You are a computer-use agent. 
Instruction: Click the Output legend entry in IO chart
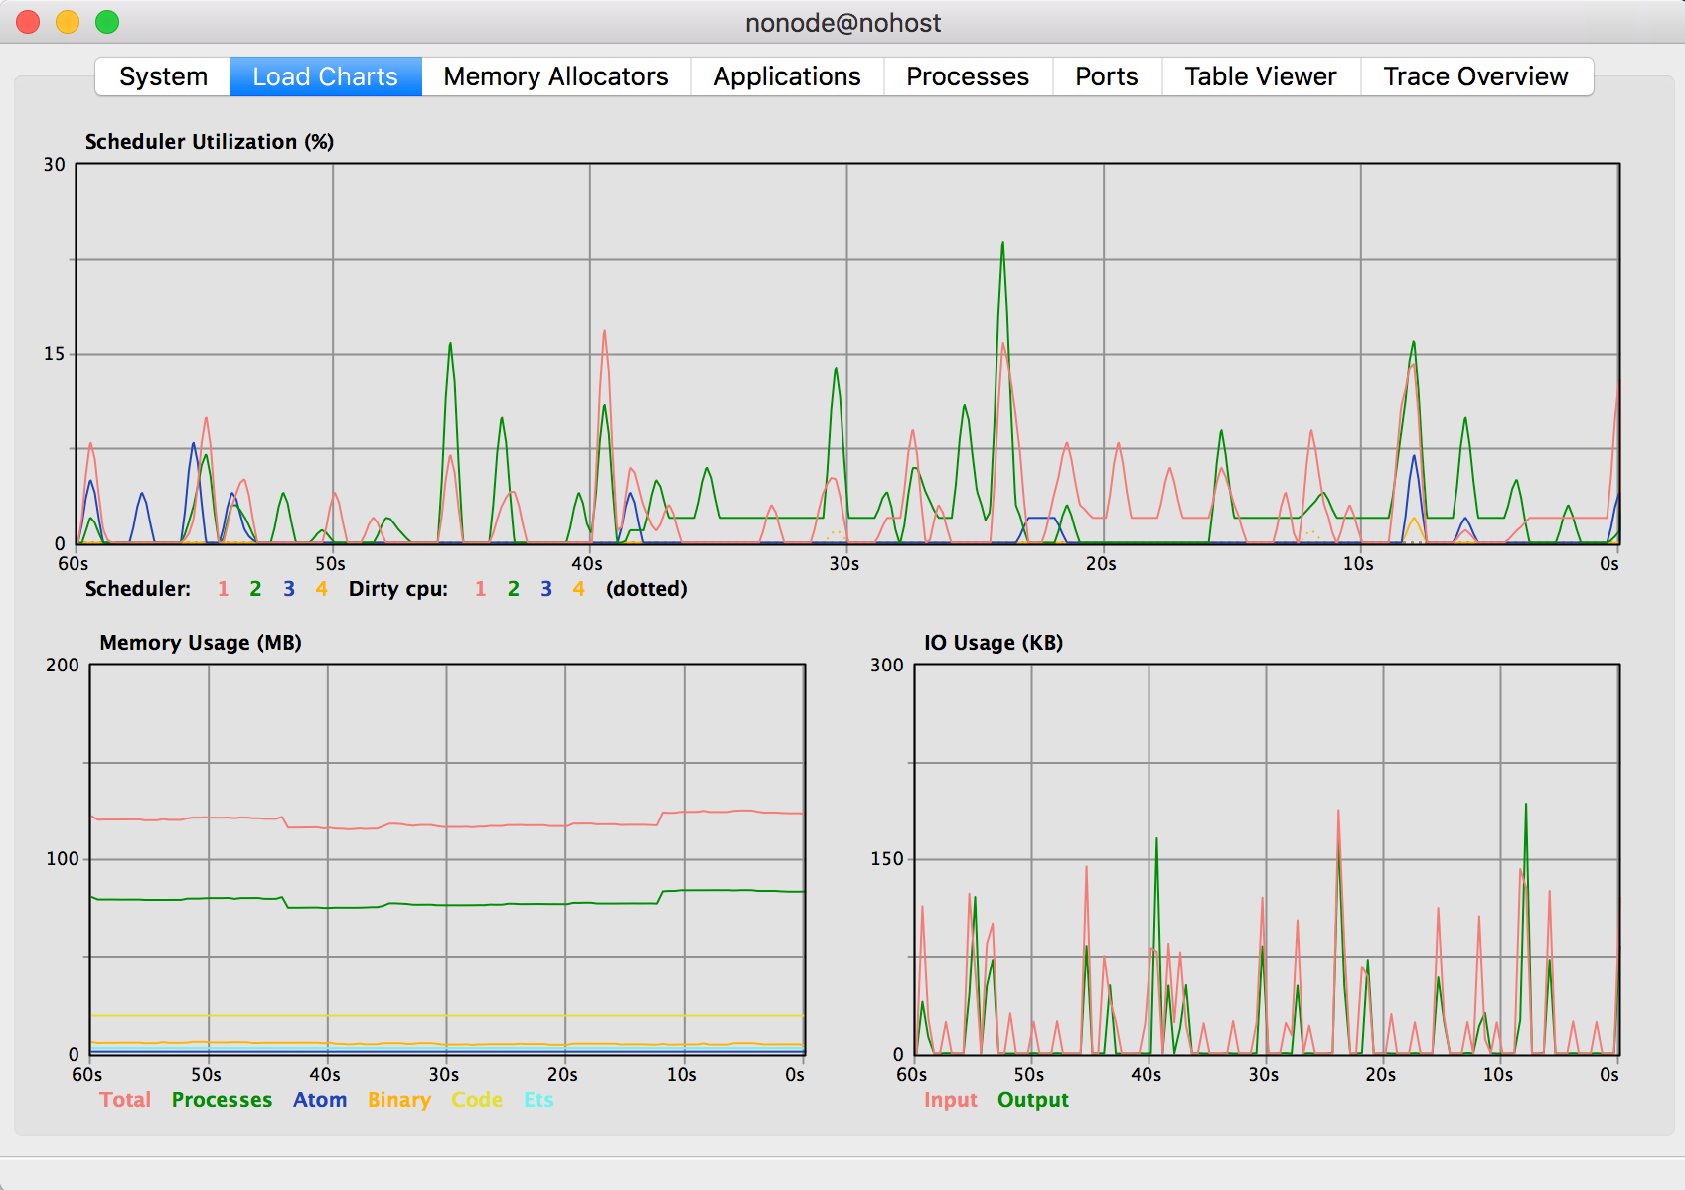pyautogui.click(x=1033, y=1100)
